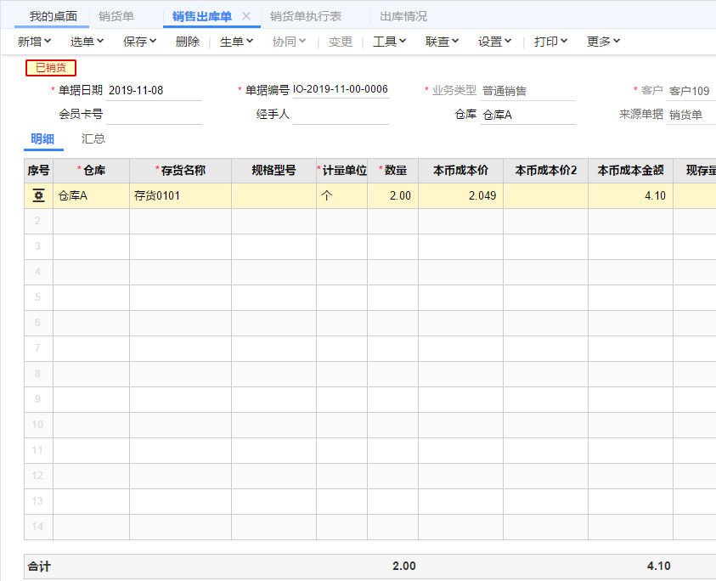Click the 经手人 input field
The width and height of the screenshot is (716, 581).
(x=341, y=115)
